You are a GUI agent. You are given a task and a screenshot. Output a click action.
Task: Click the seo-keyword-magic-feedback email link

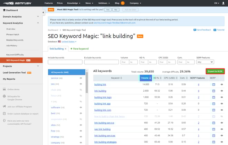[x=114, y=23]
